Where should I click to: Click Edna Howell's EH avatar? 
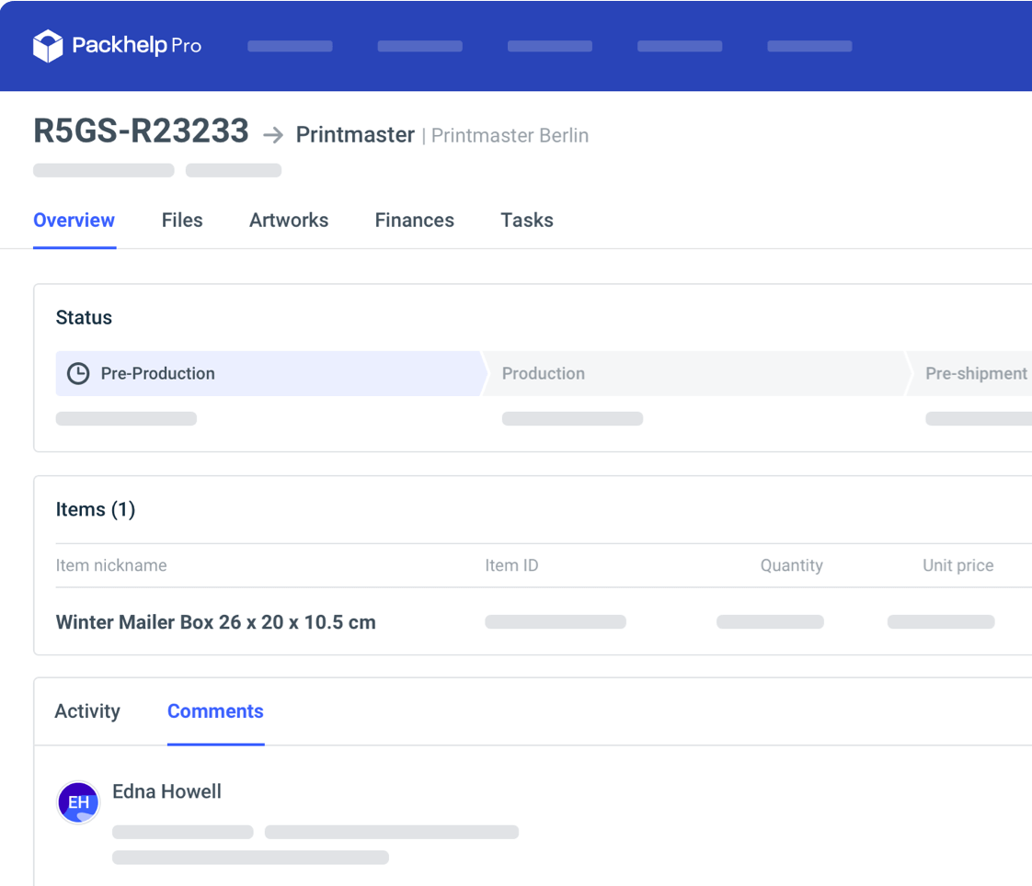coord(78,802)
